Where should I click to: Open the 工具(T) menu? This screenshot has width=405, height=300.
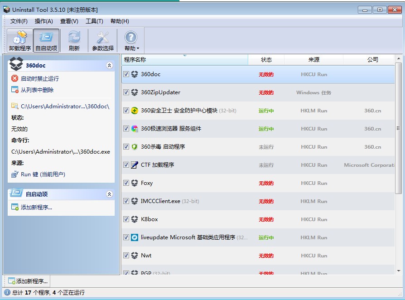[x=94, y=21]
